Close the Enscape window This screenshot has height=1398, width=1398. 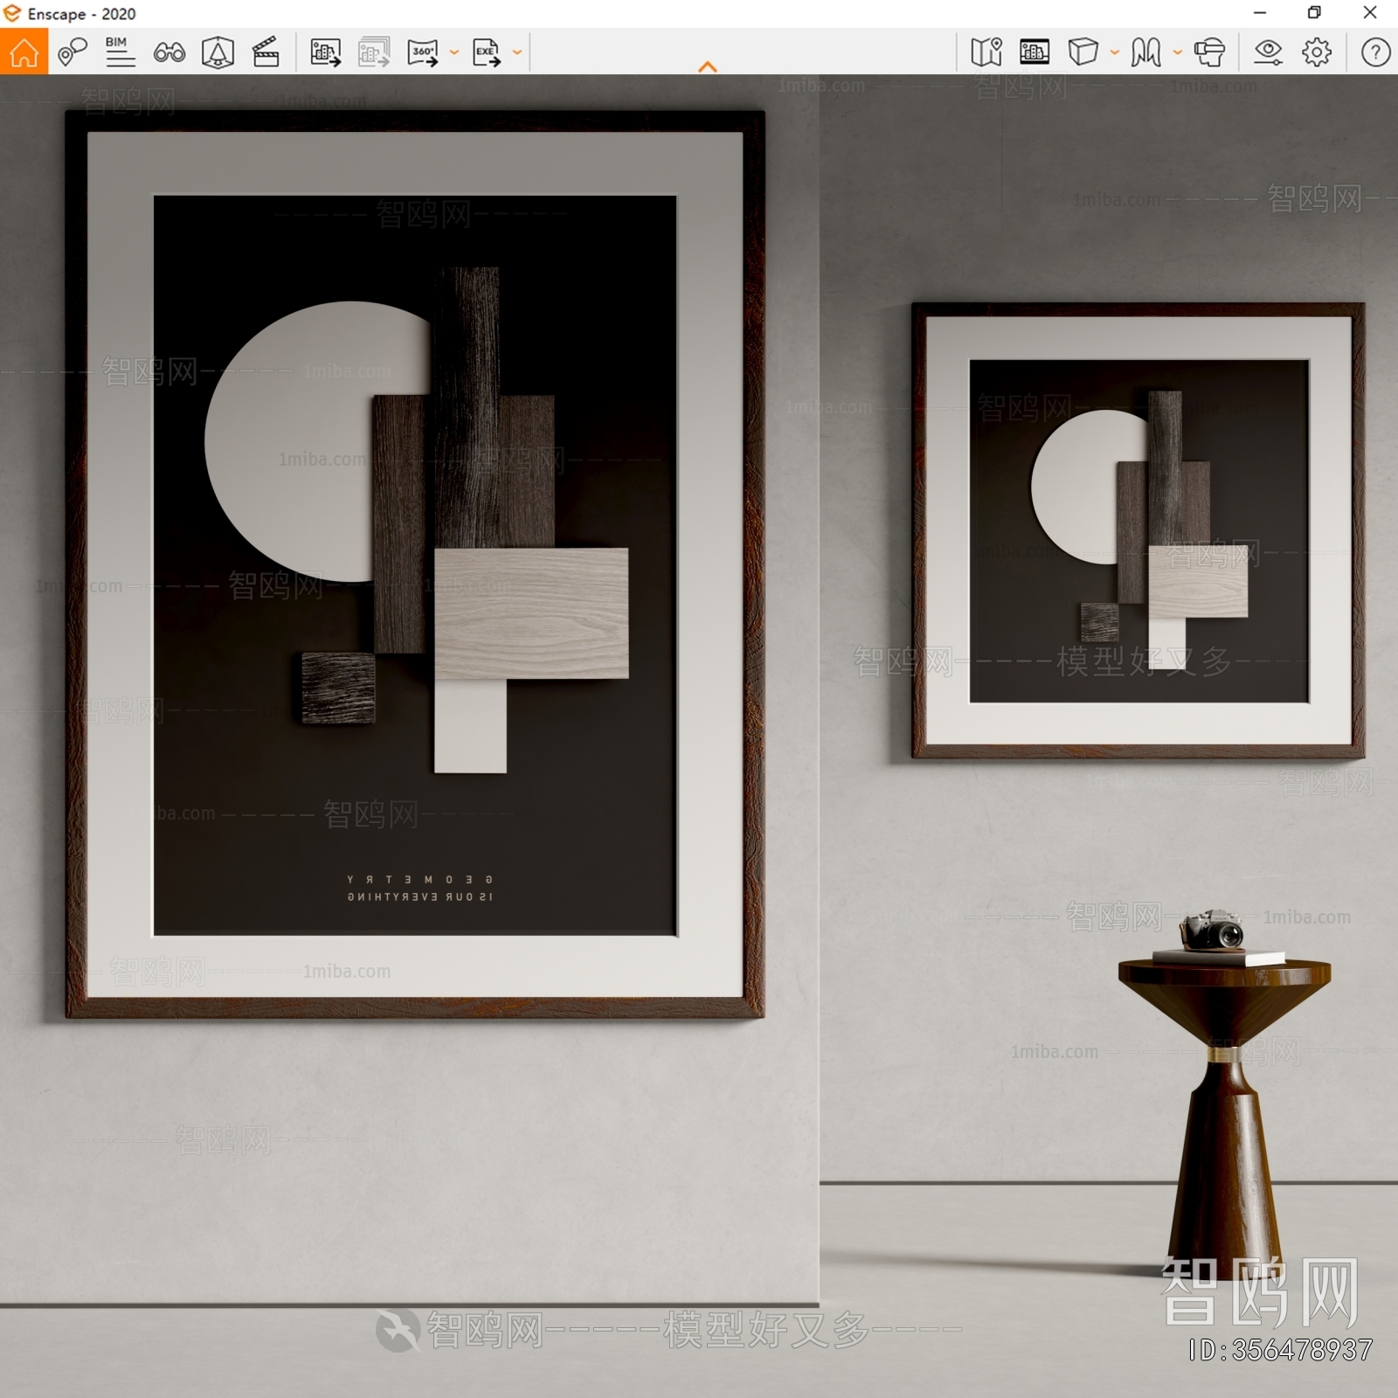[x=1370, y=13]
